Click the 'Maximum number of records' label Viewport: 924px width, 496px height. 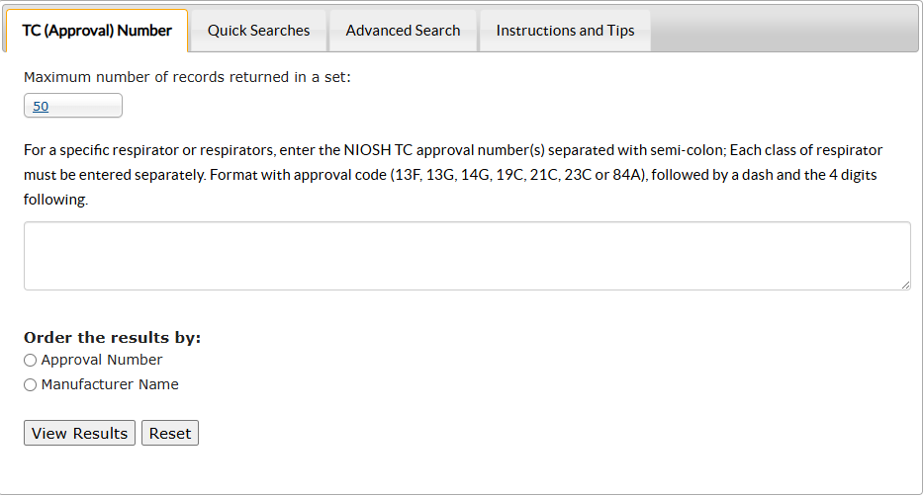[x=187, y=77]
